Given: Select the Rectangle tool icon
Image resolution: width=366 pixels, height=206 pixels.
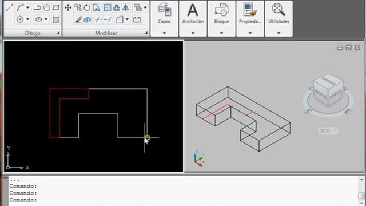Looking at the screenshot, I should coord(56,7).
